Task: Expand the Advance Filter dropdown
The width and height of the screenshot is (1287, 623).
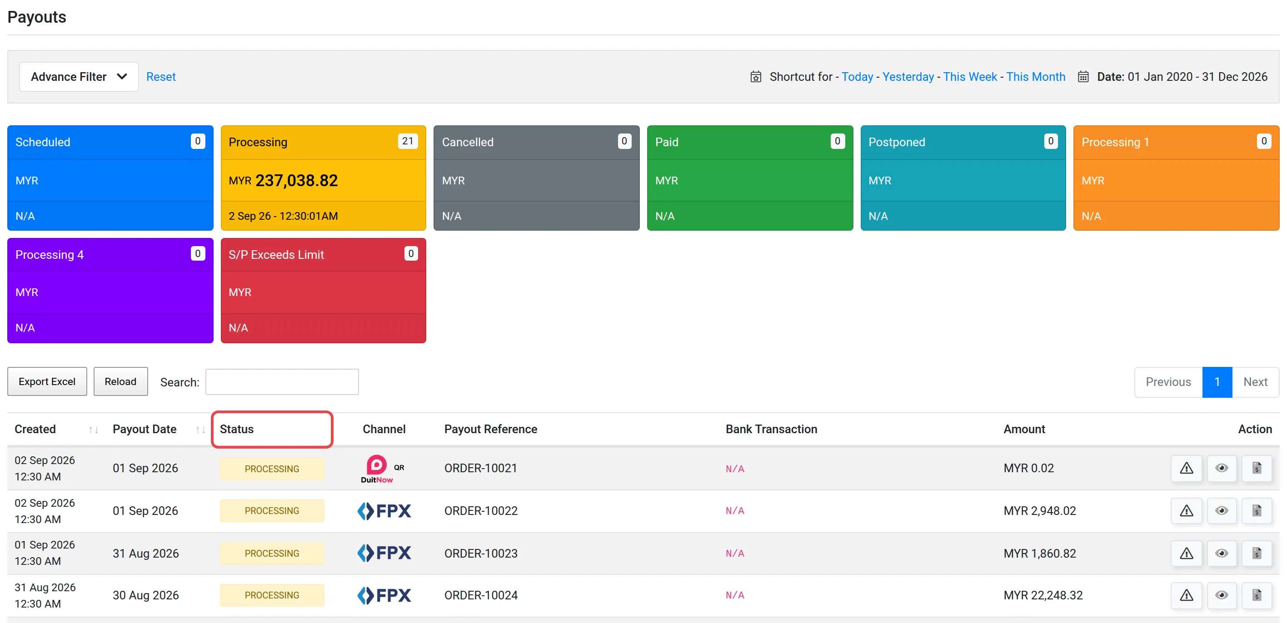Action: pyautogui.click(x=79, y=77)
